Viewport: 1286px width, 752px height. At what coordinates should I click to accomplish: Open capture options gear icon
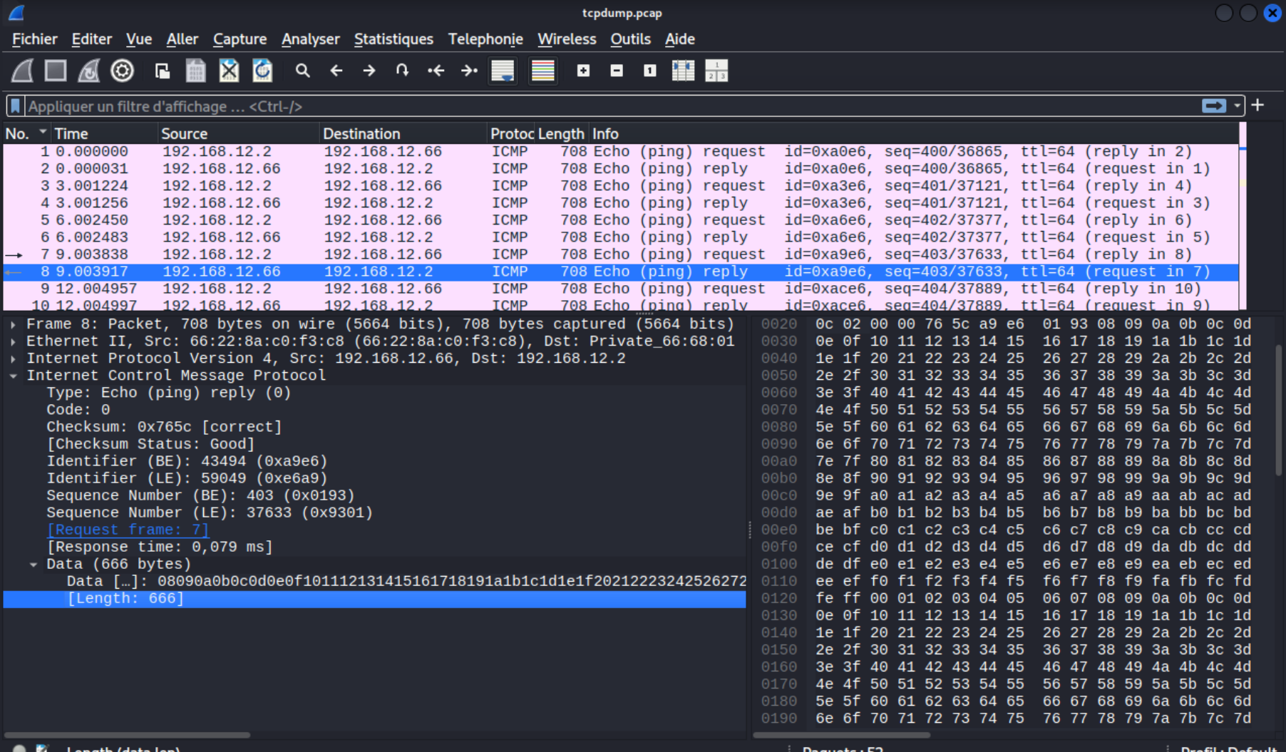click(122, 71)
